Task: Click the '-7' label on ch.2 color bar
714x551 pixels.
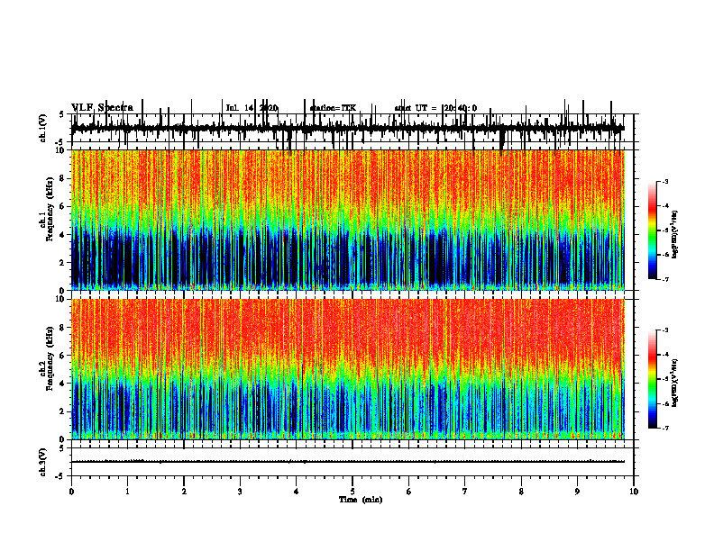Action: click(665, 429)
